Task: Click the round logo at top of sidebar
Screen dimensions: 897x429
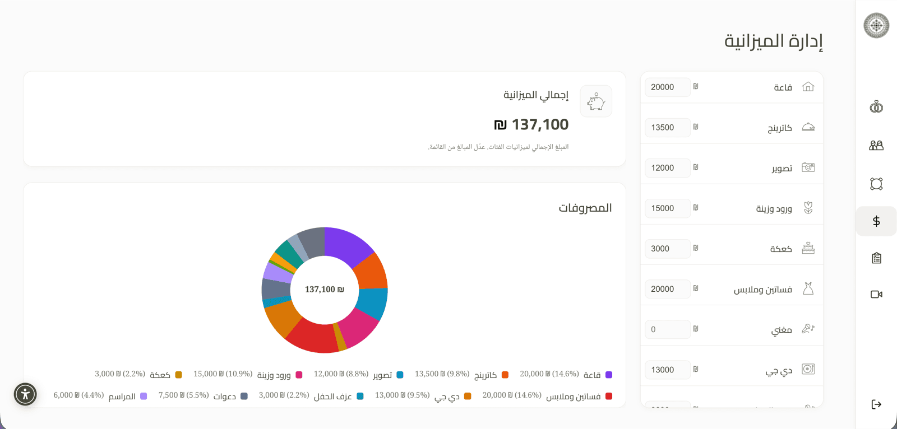Action: pos(876,25)
